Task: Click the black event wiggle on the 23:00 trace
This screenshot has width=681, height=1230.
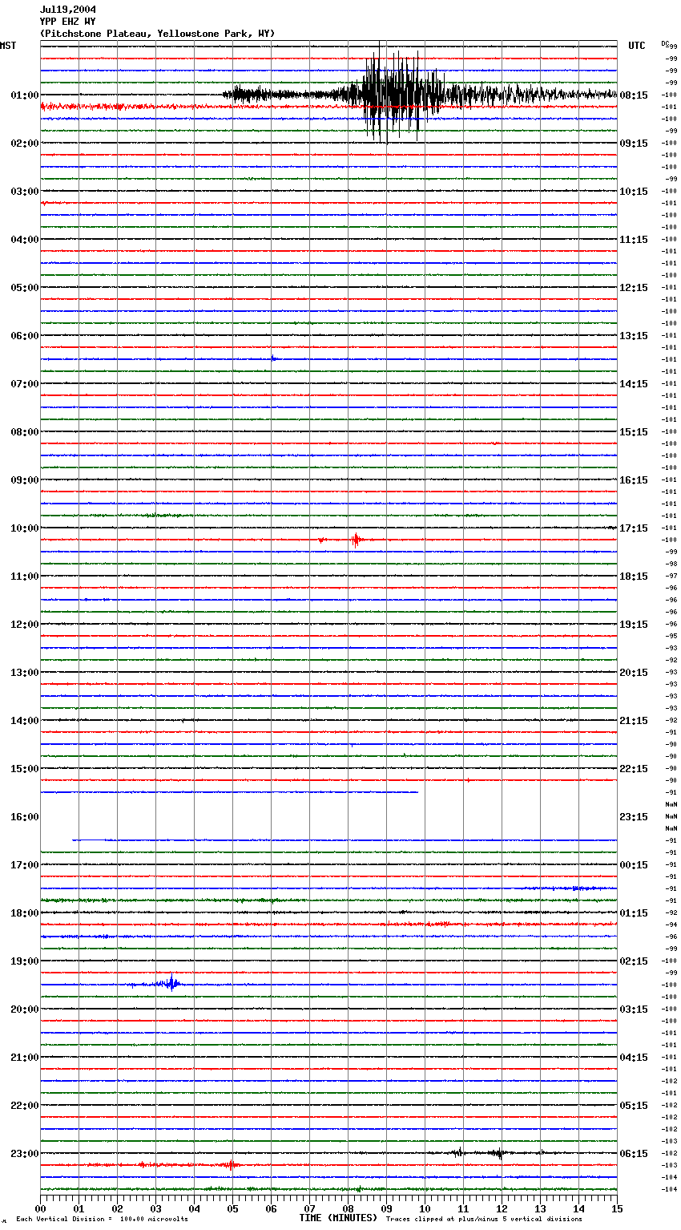Action: 481,1153
